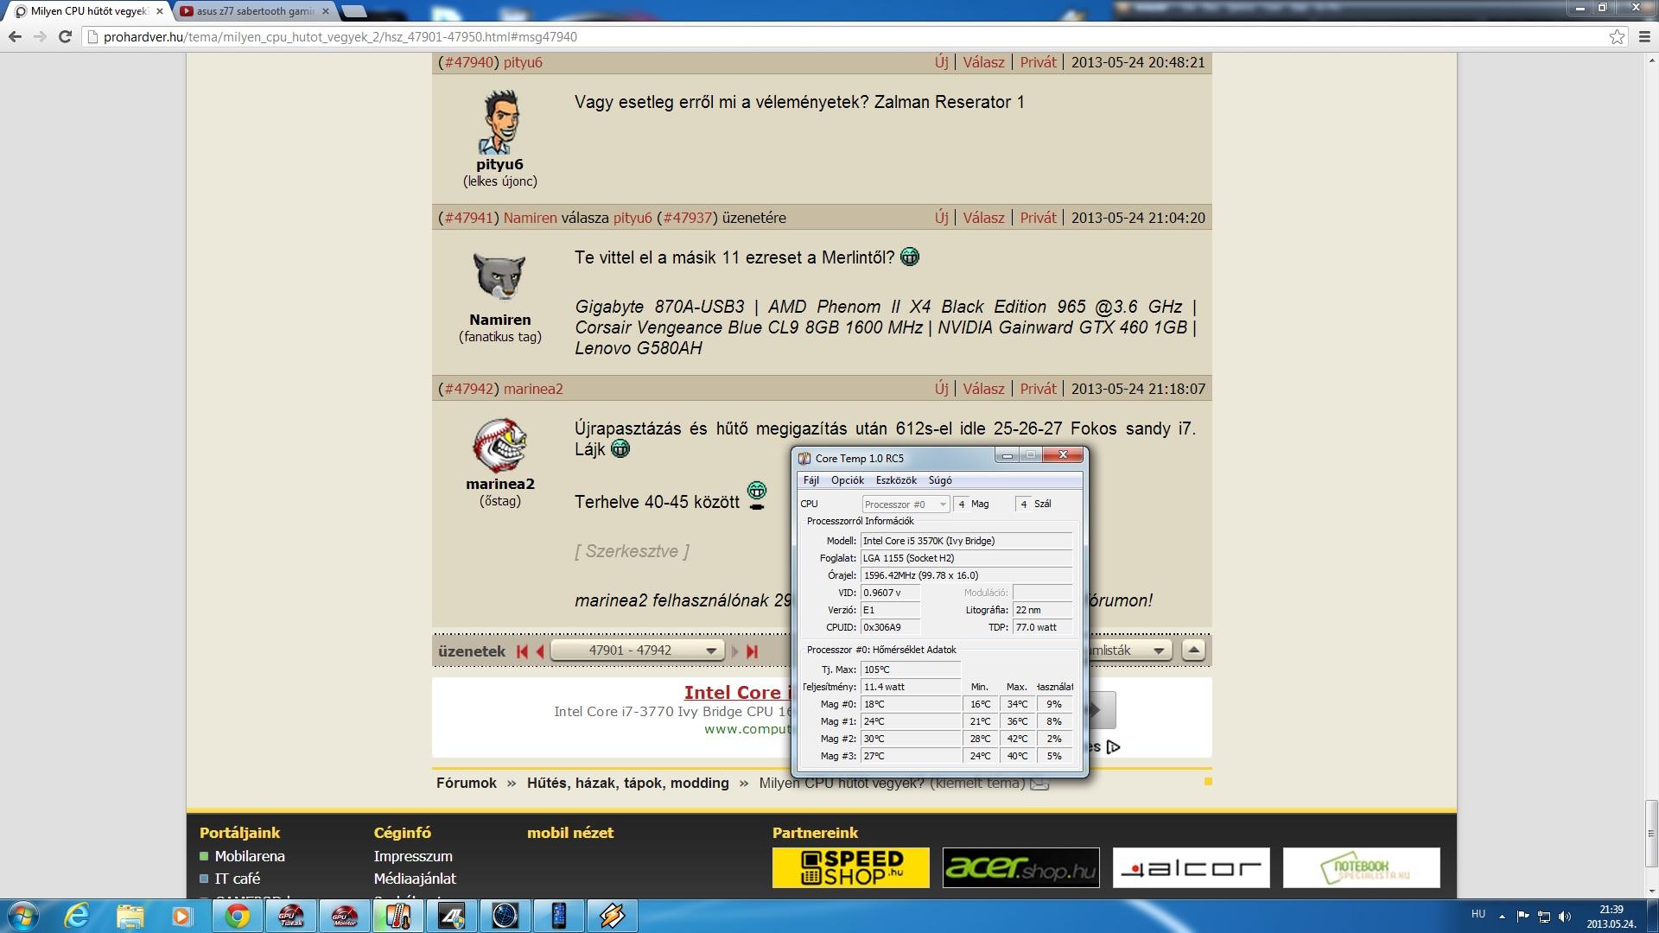
Task: Open GPU Monitor from taskbar
Action: tap(345, 916)
